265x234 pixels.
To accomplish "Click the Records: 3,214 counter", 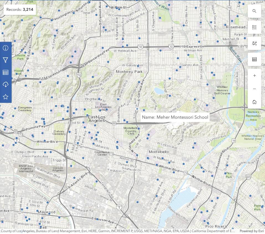I will pos(20,9).
